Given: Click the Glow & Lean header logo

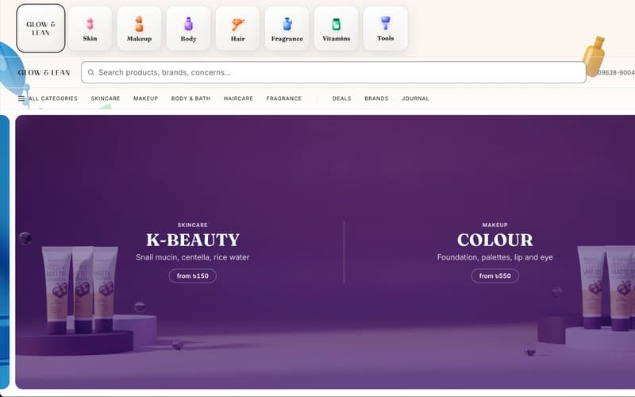Looking at the screenshot, I should pyautogui.click(x=44, y=72).
